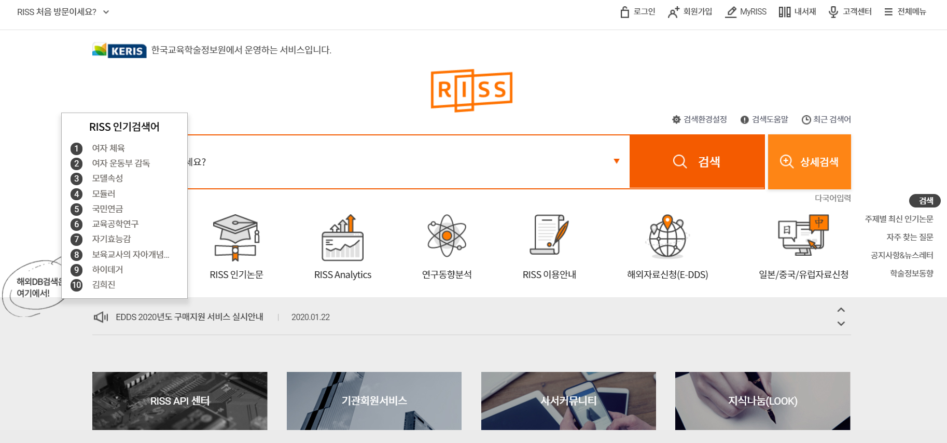
Task: Select popular keyword 여자 체육
Action: tap(108, 148)
